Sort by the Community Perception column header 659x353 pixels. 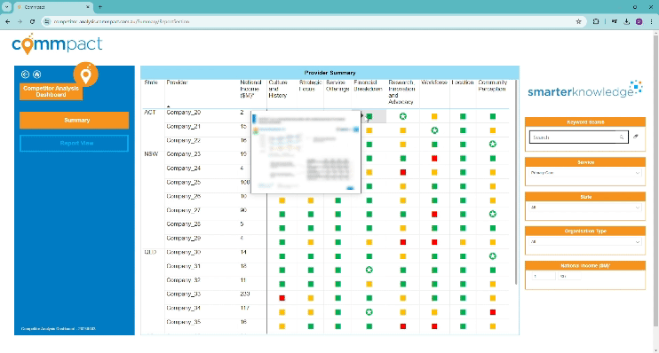tap(493, 86)
